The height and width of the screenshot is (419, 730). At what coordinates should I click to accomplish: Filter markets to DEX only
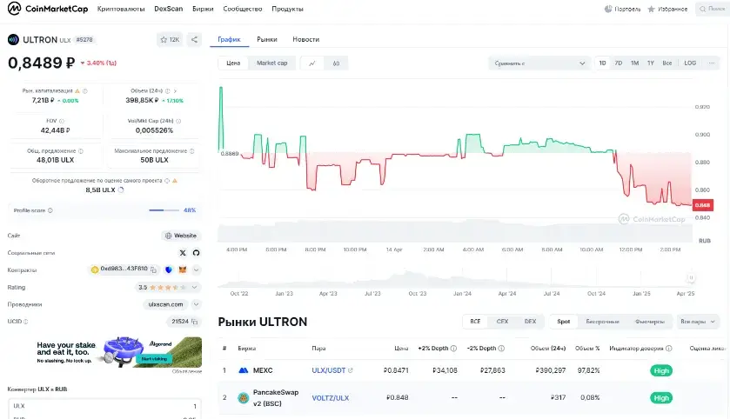pos(530,322)
